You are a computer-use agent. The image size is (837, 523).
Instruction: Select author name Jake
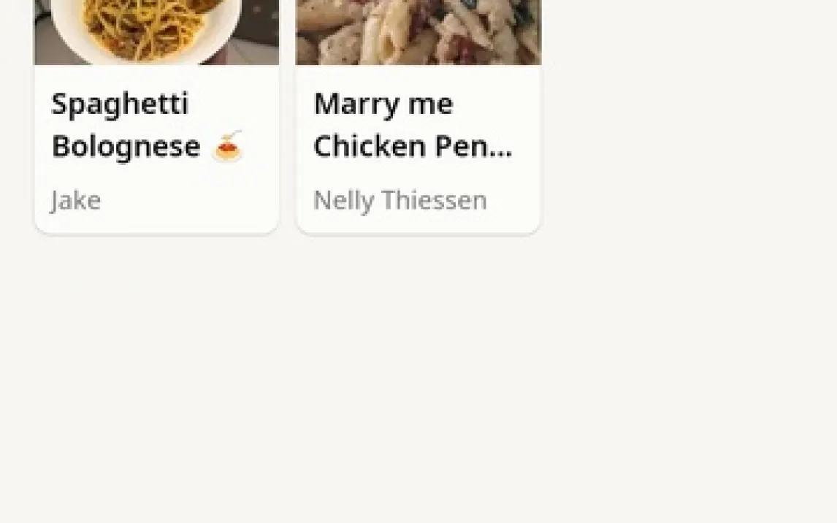(76, 200)
